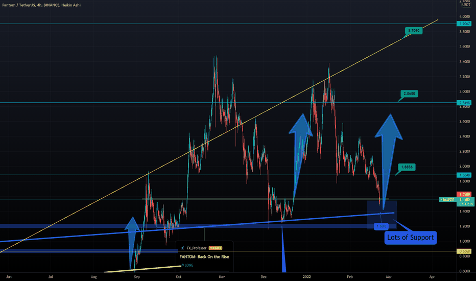The image size is (476, 281).
Task: Open the "FANTOM- Back On the Rise" idea
Action: click(204, 256)
